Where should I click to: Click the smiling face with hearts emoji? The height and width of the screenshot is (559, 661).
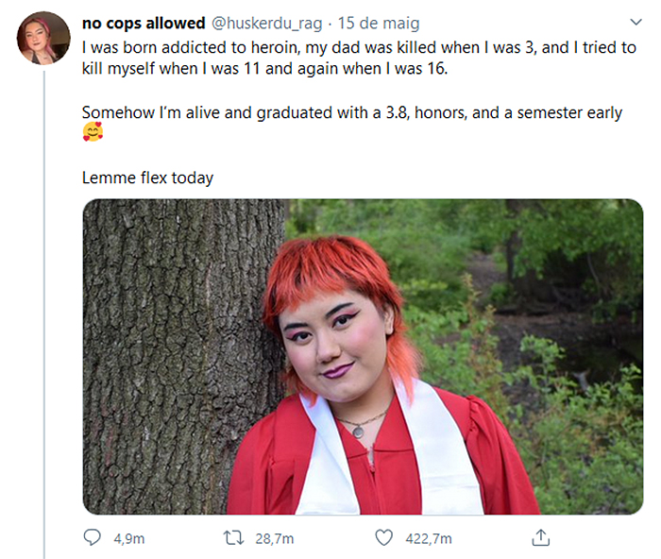coord(93,133)
